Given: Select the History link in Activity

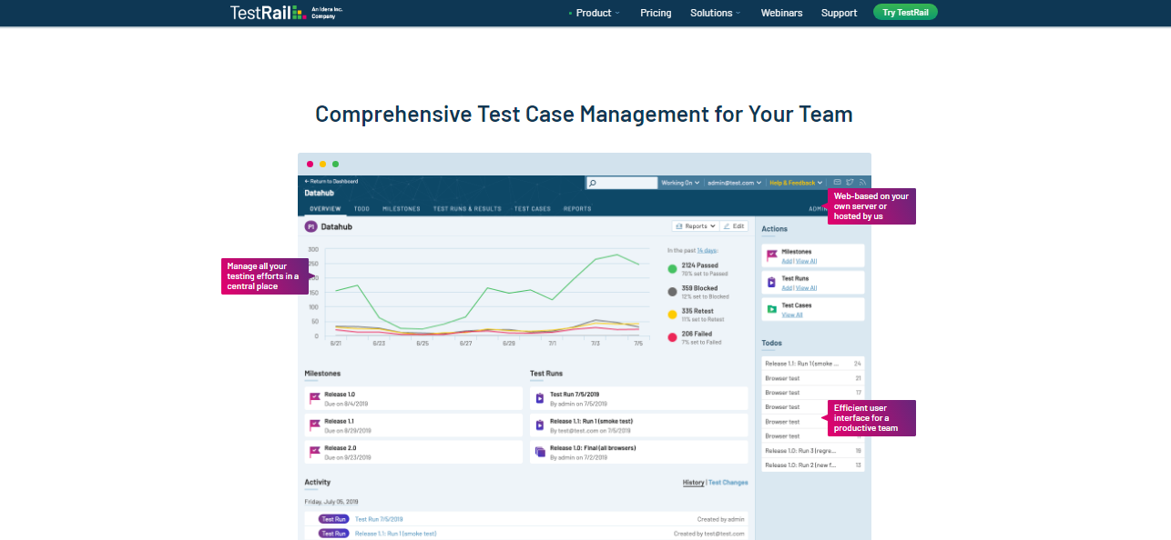Looking at the screenshot, I should (694, 483).
